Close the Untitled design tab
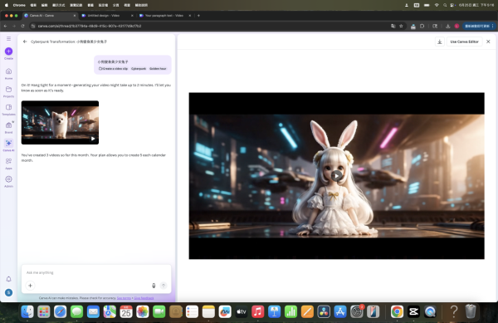 coord(132,15)
